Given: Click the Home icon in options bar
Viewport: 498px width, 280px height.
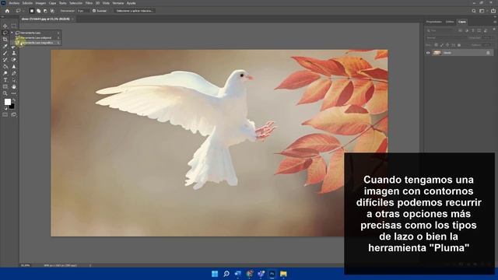Looking at the screenshot, I should point(7,11).
